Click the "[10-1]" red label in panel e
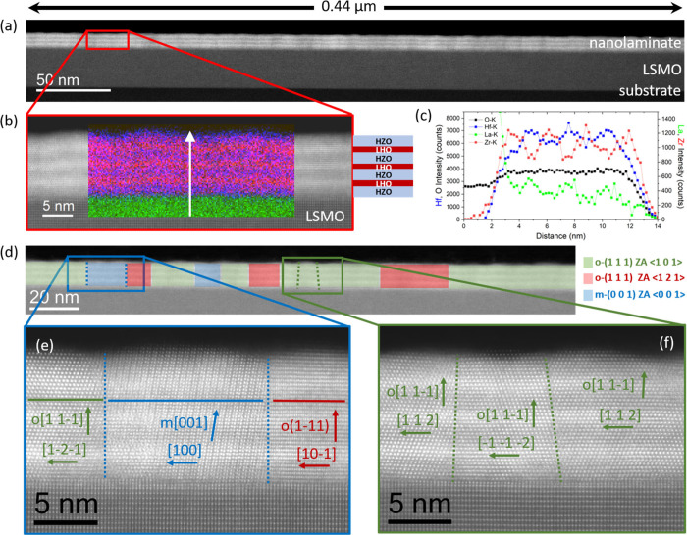Screen dimensions: 687x535 [x=316, y=454]
